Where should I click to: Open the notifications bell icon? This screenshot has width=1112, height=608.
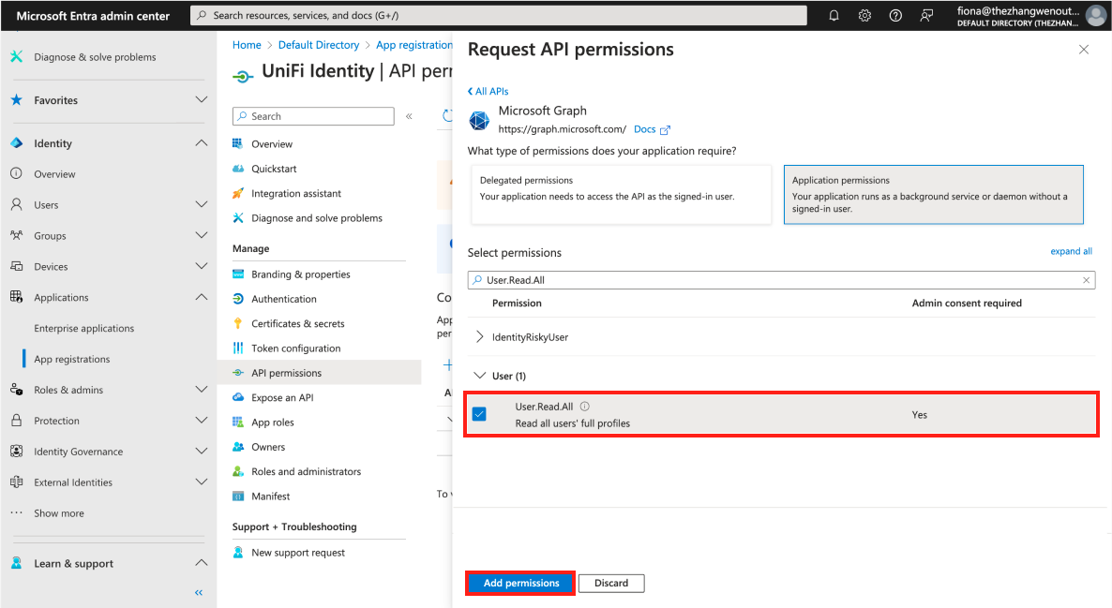point(834,16)
